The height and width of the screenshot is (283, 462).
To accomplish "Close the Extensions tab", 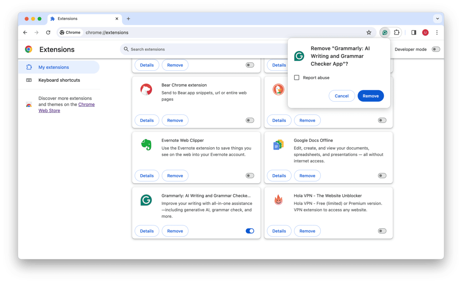I will tap(117, 19).
